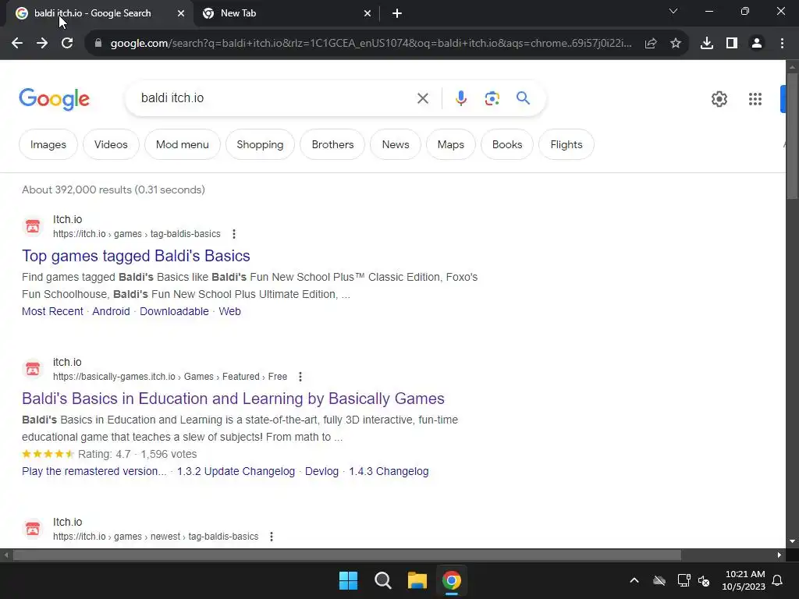This screenshot has height=599, width=799.
Task: Go back to the previous page
Action: pos(17,44)
